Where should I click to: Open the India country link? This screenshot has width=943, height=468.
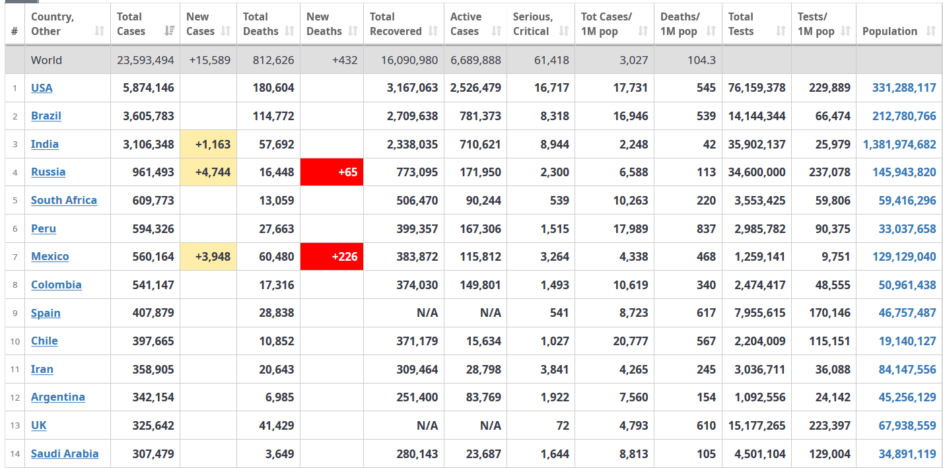pyautogui.click(x=45, y=144)
